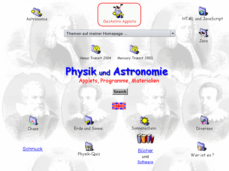Click the Wer ist es? label

(x=203, y=155)
